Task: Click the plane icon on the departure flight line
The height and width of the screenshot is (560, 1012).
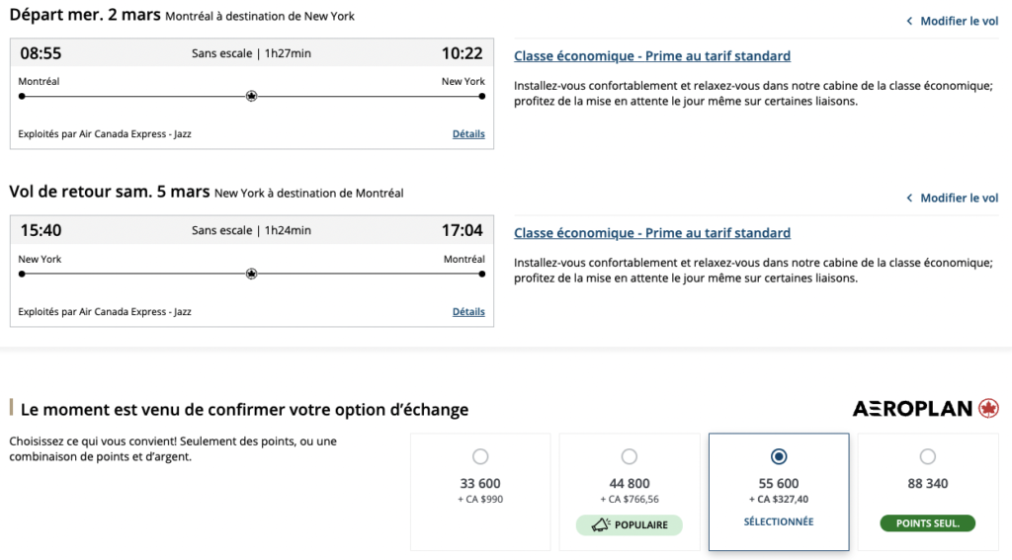Action: point(251,96)
